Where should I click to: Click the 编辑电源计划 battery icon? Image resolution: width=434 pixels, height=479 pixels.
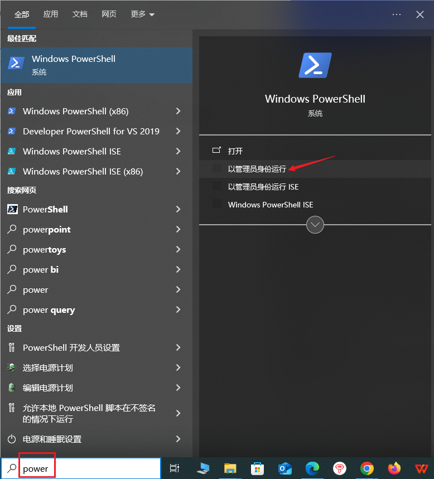pos(12,388)
